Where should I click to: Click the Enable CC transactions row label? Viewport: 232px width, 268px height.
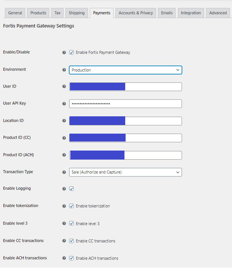click(x=23, y=241)
